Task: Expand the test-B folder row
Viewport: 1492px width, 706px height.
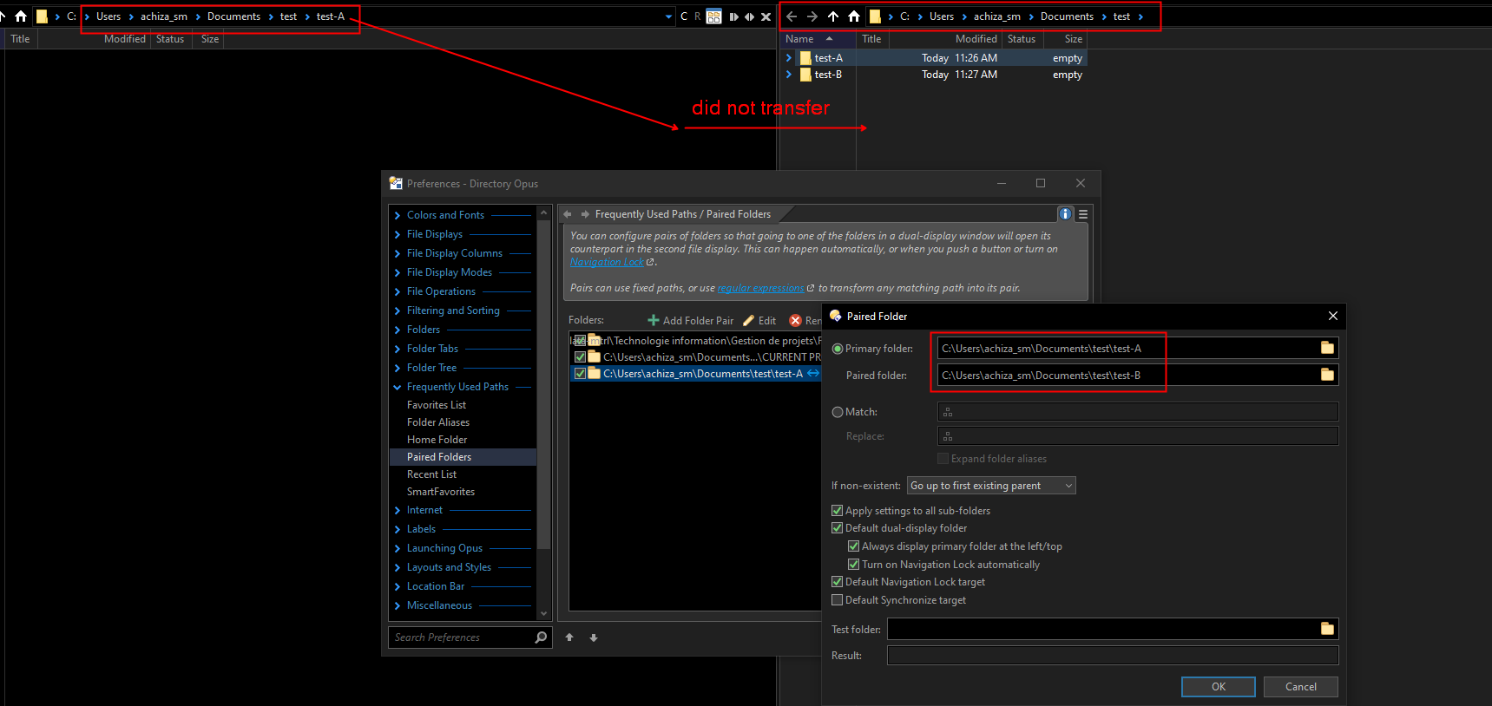Action: 789,75
